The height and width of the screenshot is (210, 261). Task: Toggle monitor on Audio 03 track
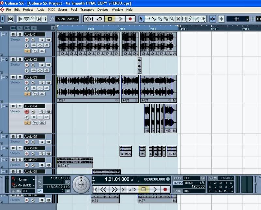[33, 83]
